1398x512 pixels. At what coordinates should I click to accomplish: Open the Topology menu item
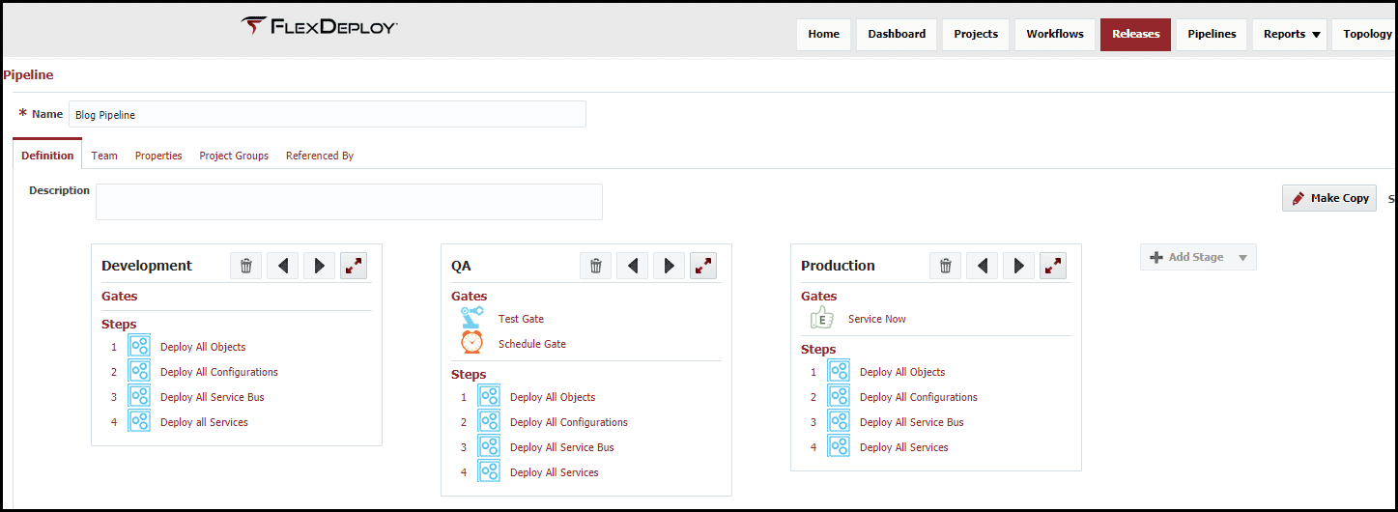pyautogui.click(x=1366, y=35)
